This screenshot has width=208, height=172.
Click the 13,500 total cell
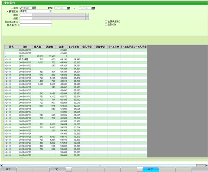38,56
